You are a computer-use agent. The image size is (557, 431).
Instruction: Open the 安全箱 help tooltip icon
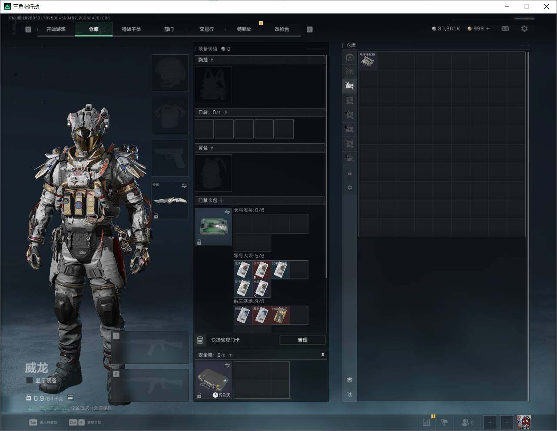[x=231, y=355]
